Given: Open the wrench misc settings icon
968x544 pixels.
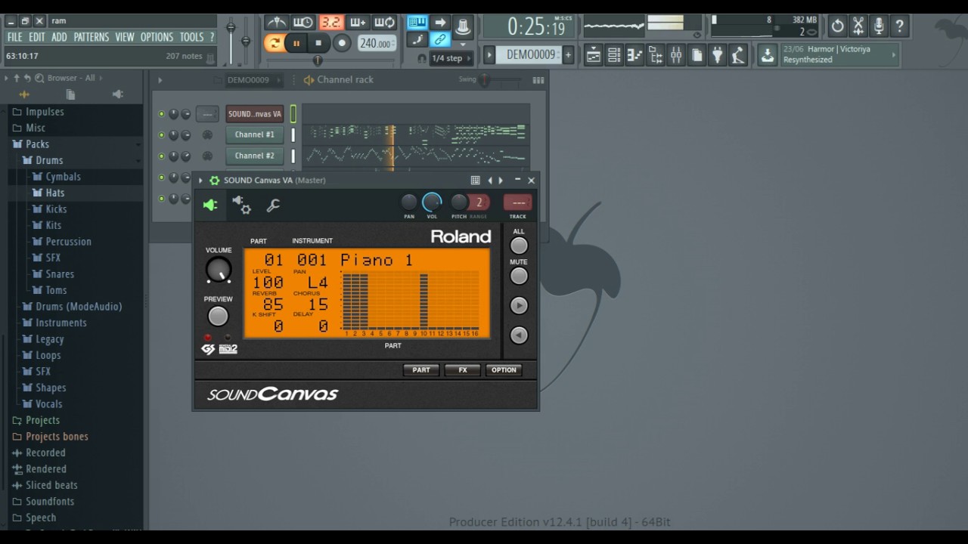Looking at the screenshot, I should (273, 205).
